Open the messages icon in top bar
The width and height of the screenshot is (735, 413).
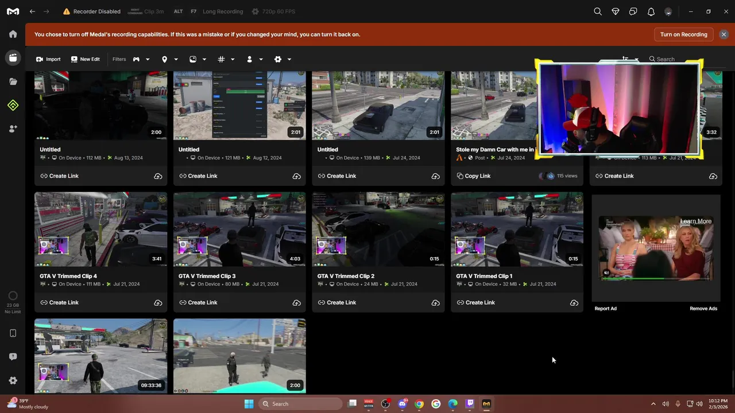pyautogui.click(x=633, y=11)
